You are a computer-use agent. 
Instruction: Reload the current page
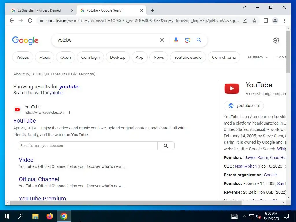point(30,21)
